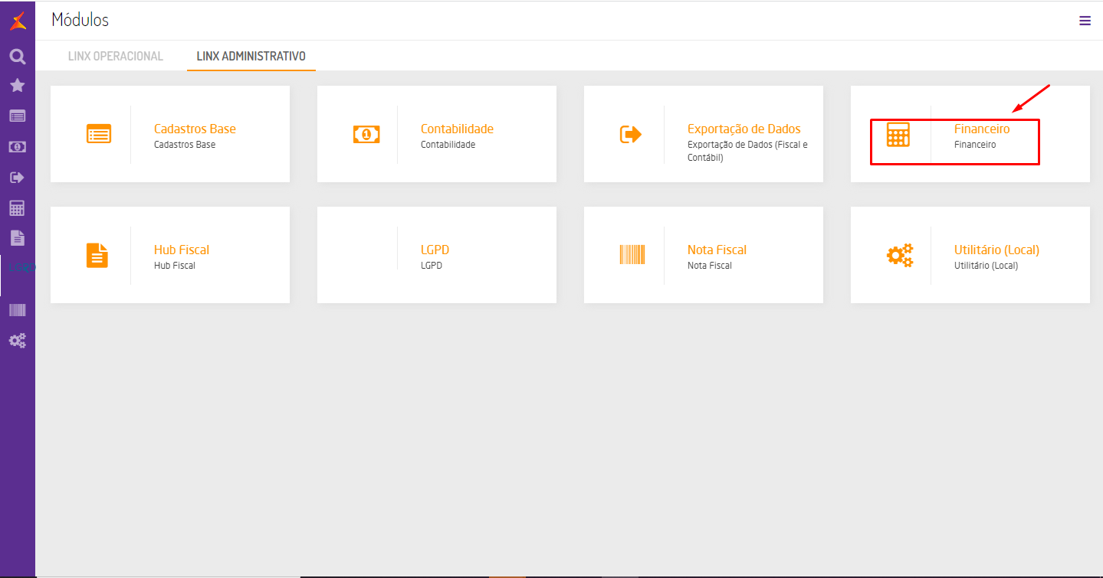This screenshot has height=578, width=1103.
Task: Open the LGPD module title on its card
Action: 435,250
